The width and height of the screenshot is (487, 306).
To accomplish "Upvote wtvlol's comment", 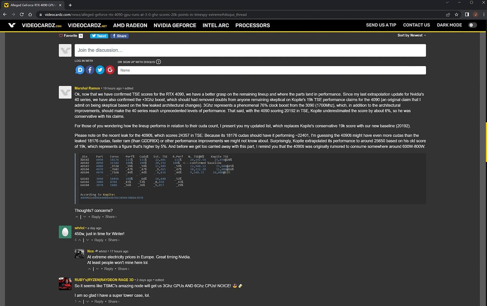I will click(x=80, y=240).
